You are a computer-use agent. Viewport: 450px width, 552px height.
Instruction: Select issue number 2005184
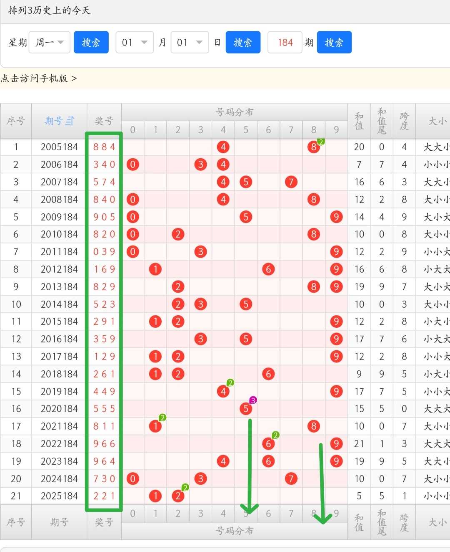tap(59, 147)
